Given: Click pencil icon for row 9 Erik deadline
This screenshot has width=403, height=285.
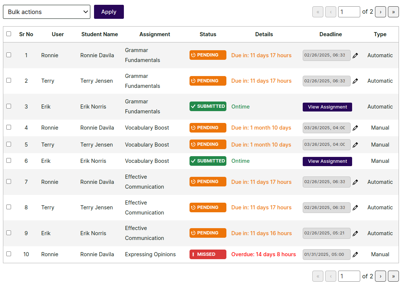Looking at the screenshot, I should [x=355, y=233].
